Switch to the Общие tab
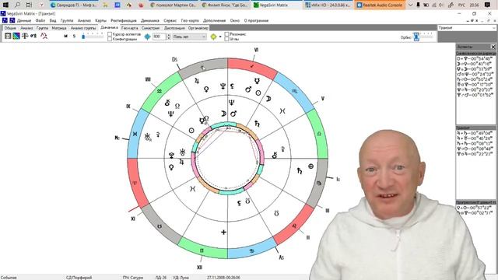Screen dimensions: 498x280 10,28
